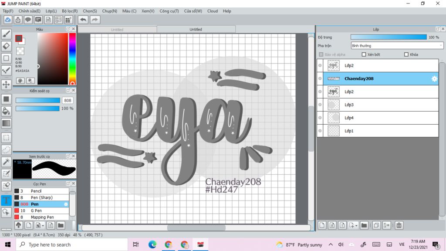
Task: Hide the Lớp3 layer
Action: click(320, 105)
